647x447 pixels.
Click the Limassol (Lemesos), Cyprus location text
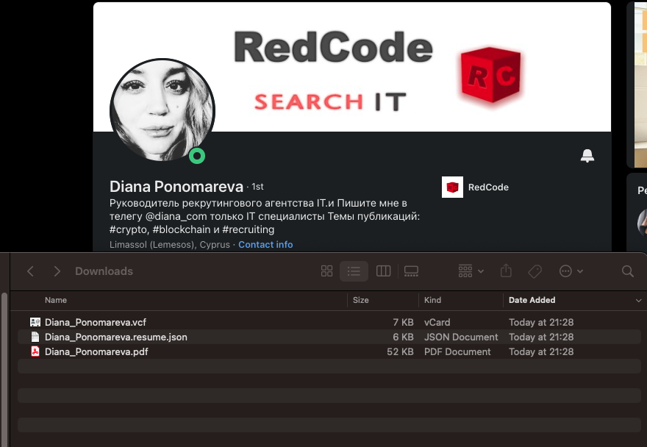click(x=170, y=245)
